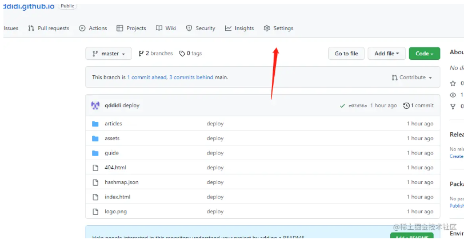Open the 404.html file
The image size is (468, 240).
coord(115,168)
